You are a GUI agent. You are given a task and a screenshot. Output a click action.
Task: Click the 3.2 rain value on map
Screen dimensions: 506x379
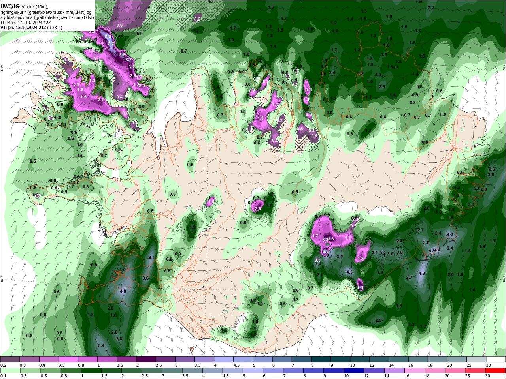pos(383,253)
